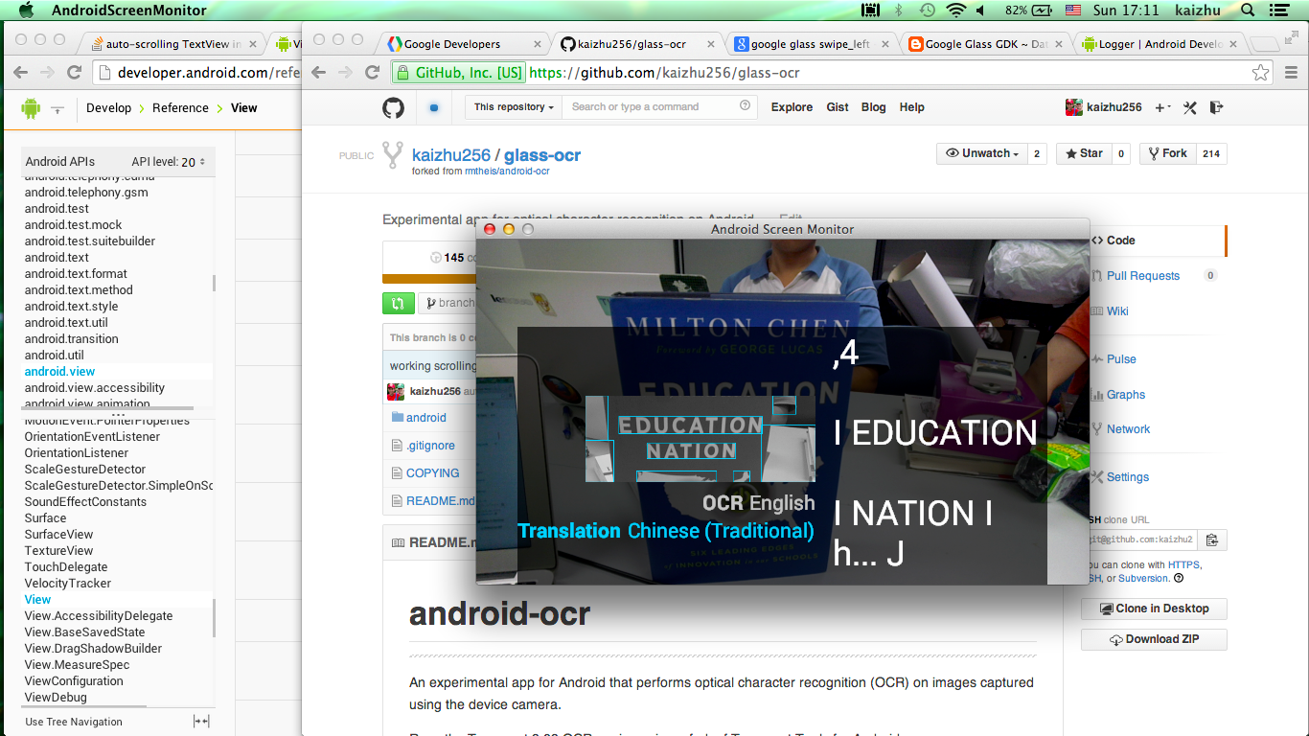Select android.view.accessibility in package list

(95, 387)
